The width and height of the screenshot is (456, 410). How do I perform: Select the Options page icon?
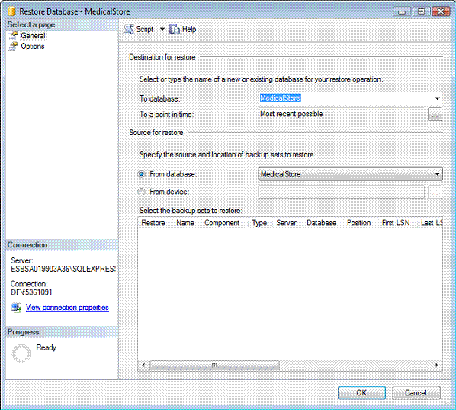[13, 47]
